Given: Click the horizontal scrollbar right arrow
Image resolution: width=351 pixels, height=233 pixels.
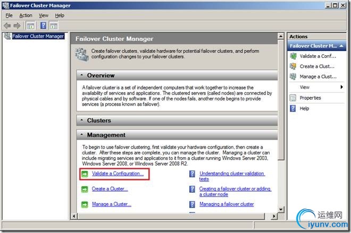Looking at the screenshot, I should tap(274, 216).
